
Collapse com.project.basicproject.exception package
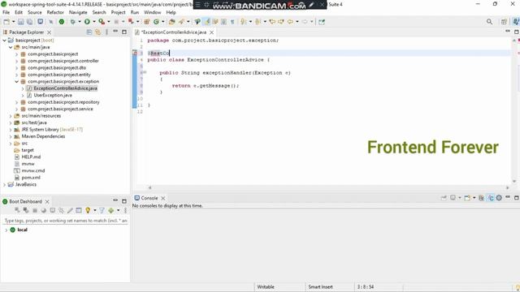pos(16,81)
